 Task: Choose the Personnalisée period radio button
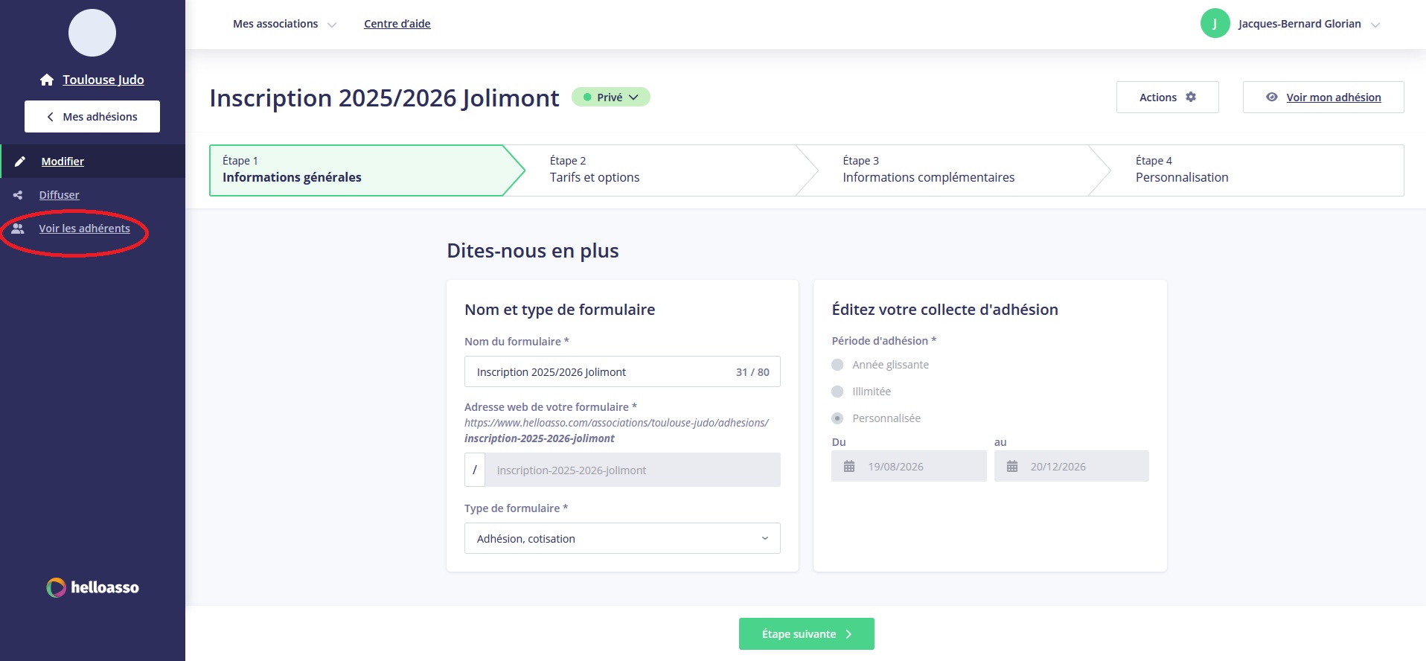point(838,418)
